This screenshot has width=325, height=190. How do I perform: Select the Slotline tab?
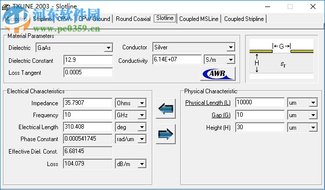(x=165, y=18)
